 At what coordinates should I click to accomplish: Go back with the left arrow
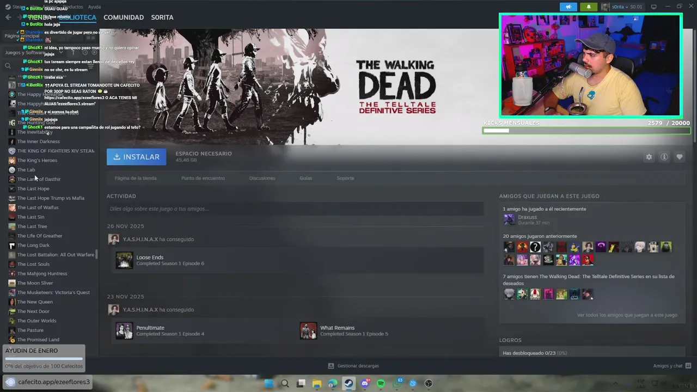pyautogui.click(x=8, y=17)
